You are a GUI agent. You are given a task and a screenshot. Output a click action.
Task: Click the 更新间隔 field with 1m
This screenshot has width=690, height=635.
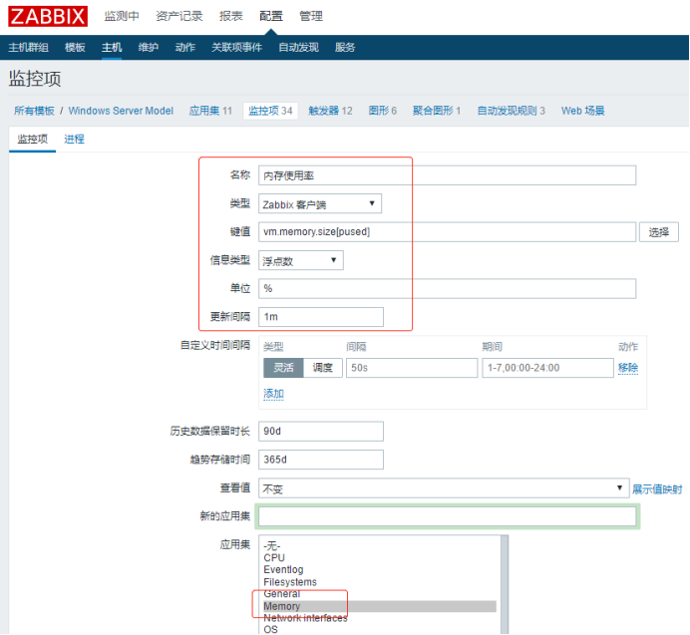(321, 317)
